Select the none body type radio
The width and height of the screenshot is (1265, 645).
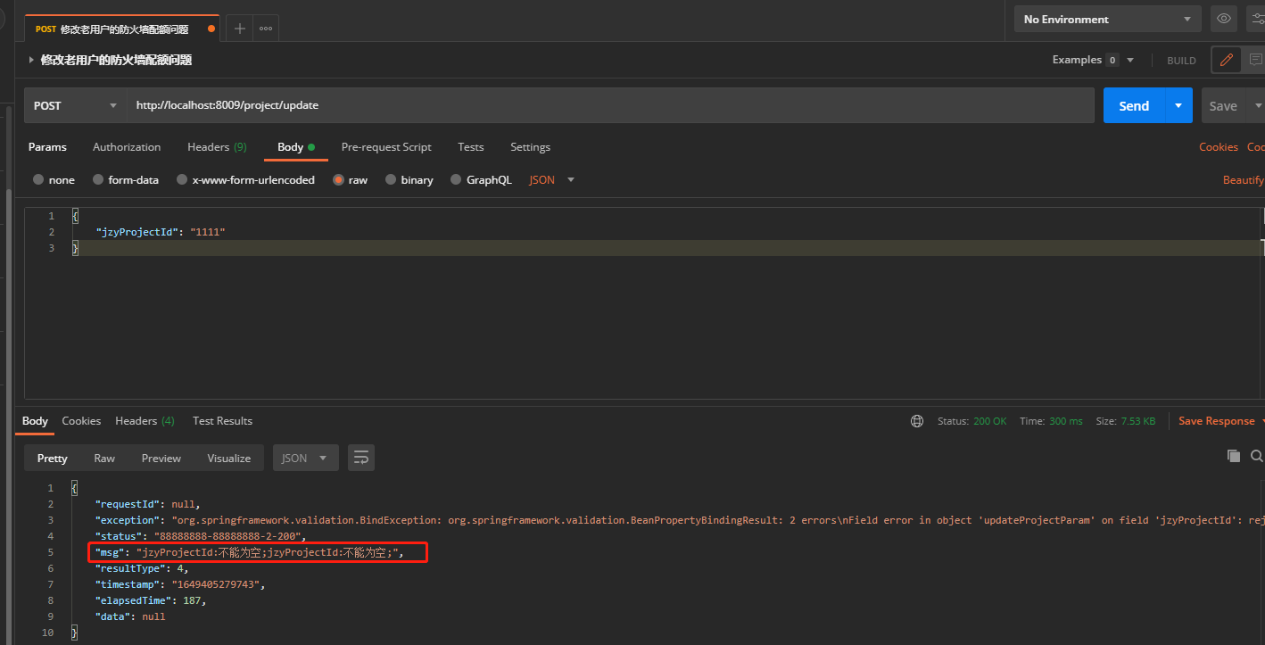click(x=38, y=179)
